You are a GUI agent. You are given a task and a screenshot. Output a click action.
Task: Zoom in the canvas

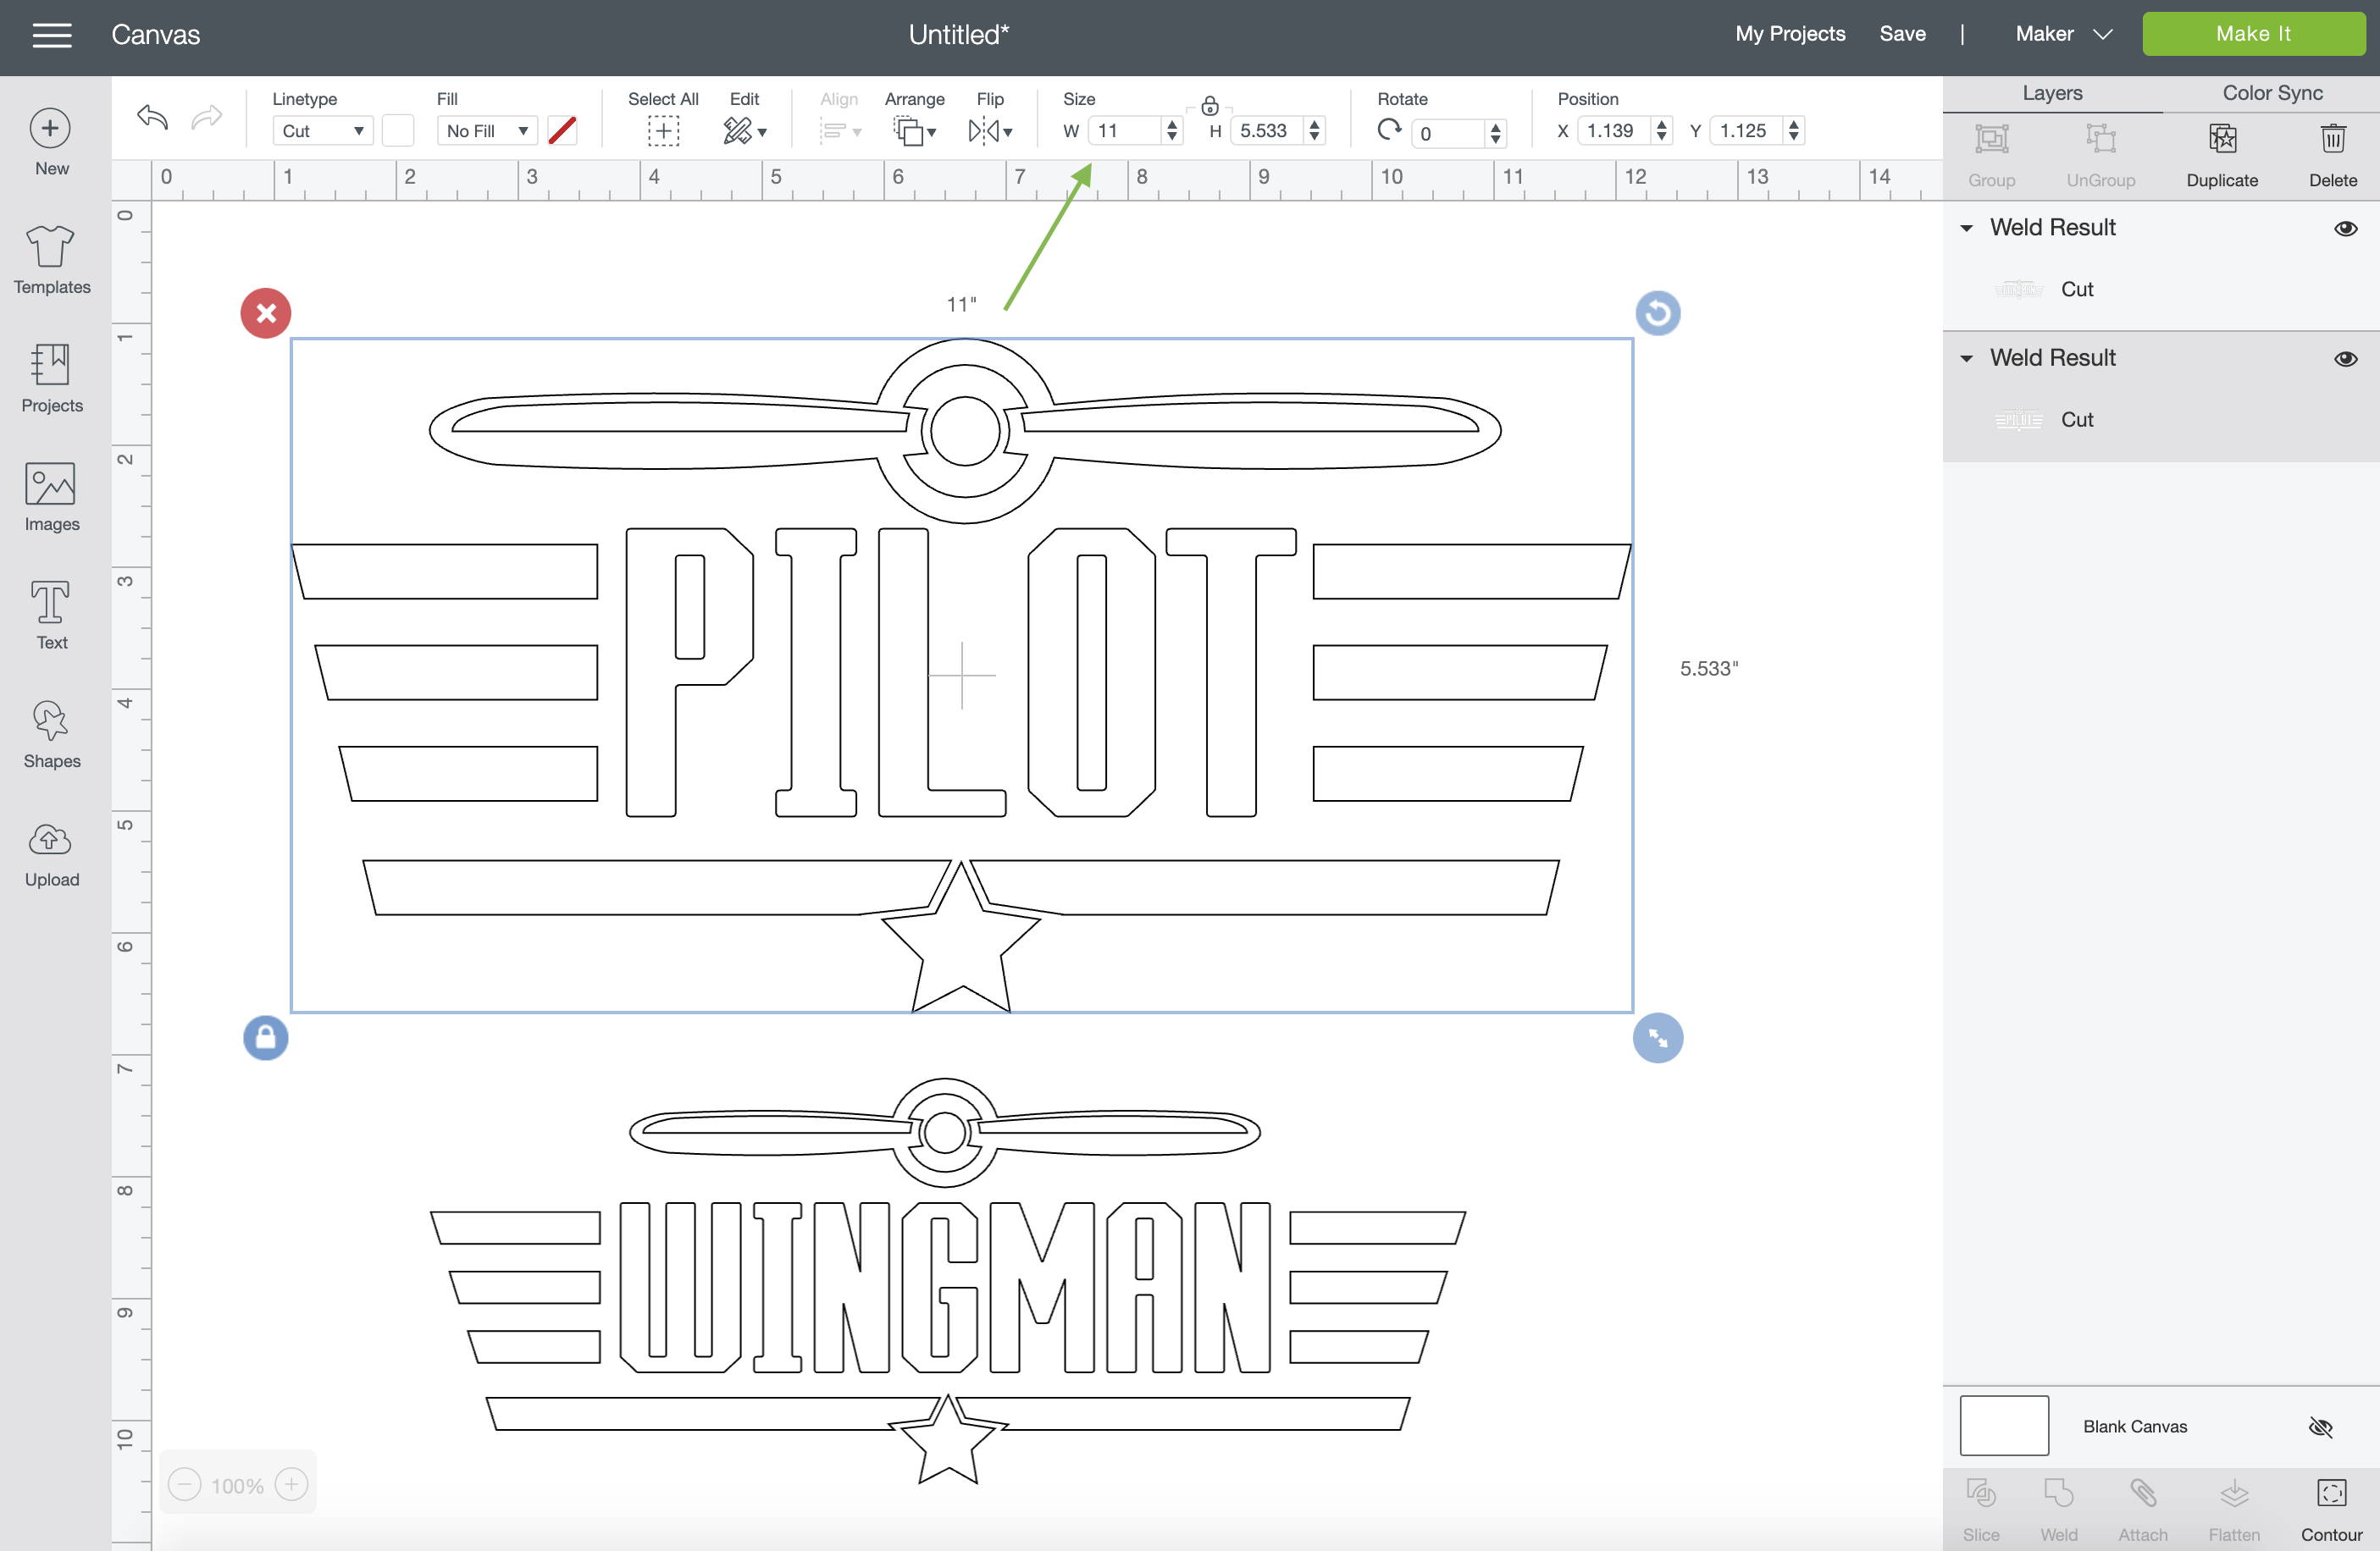(291, 1485)
